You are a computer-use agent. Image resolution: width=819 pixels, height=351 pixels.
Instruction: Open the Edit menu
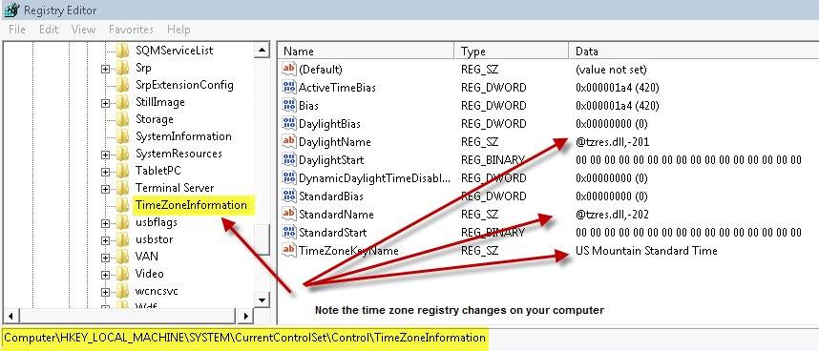click(x=49, y=30)
